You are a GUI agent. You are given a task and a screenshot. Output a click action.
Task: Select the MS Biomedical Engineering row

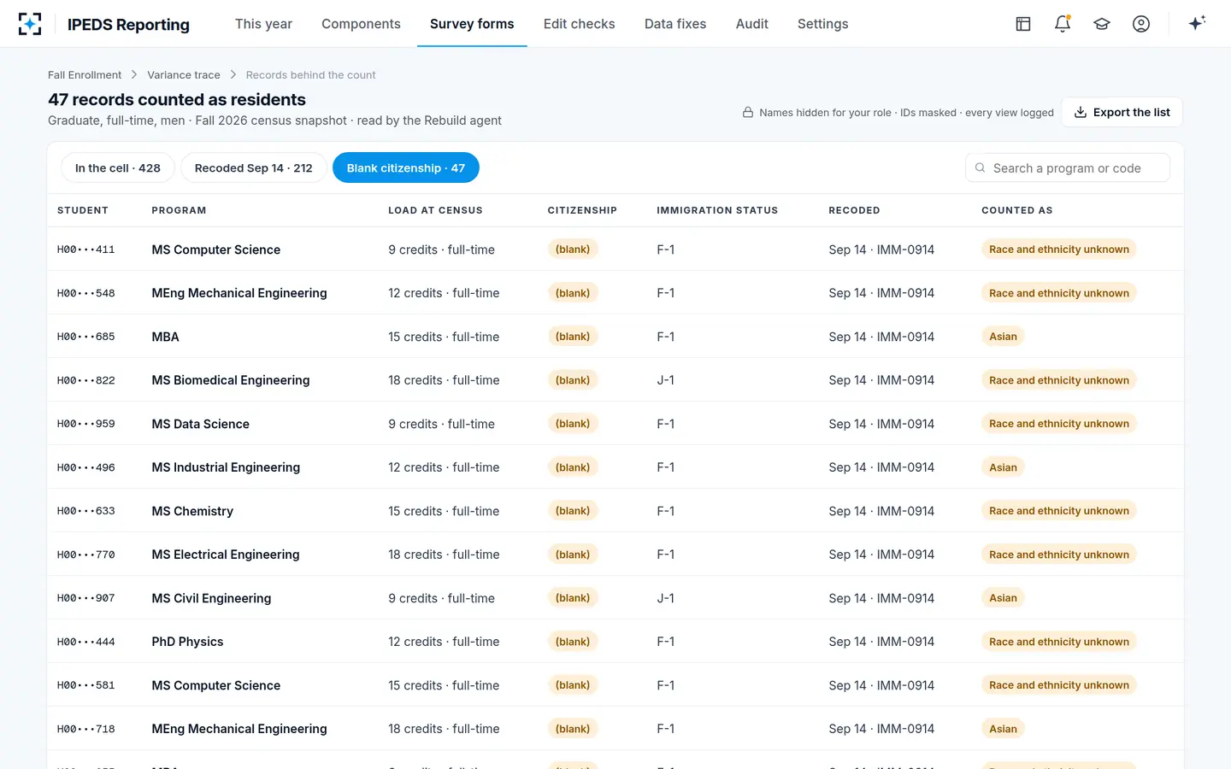pos(615,380)
